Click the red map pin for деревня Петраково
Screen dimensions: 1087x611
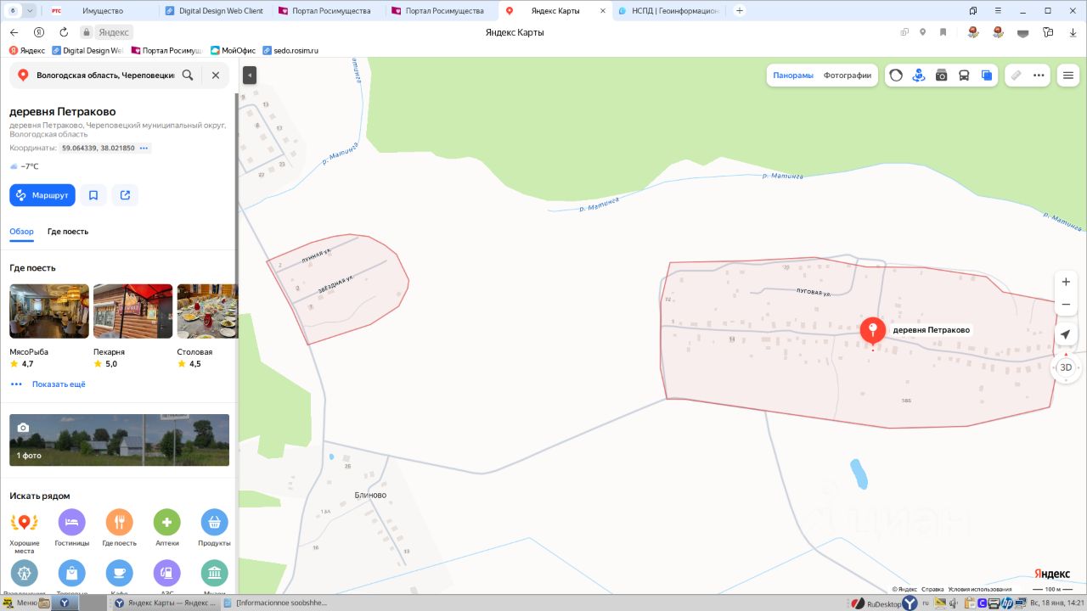(x=873, y=331)
